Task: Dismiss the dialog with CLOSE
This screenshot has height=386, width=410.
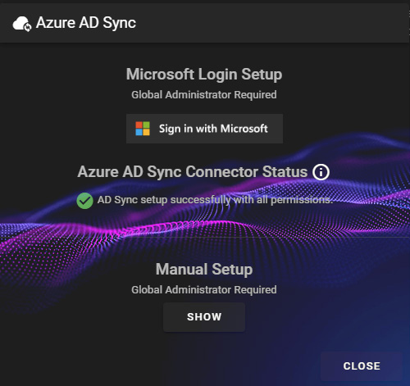Action: coord(362,366)
